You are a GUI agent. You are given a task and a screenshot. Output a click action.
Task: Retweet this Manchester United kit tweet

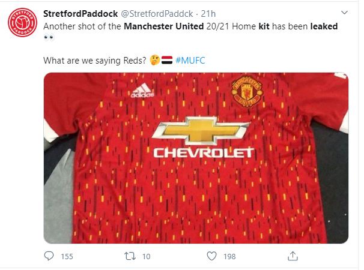(x=130, y=256)
